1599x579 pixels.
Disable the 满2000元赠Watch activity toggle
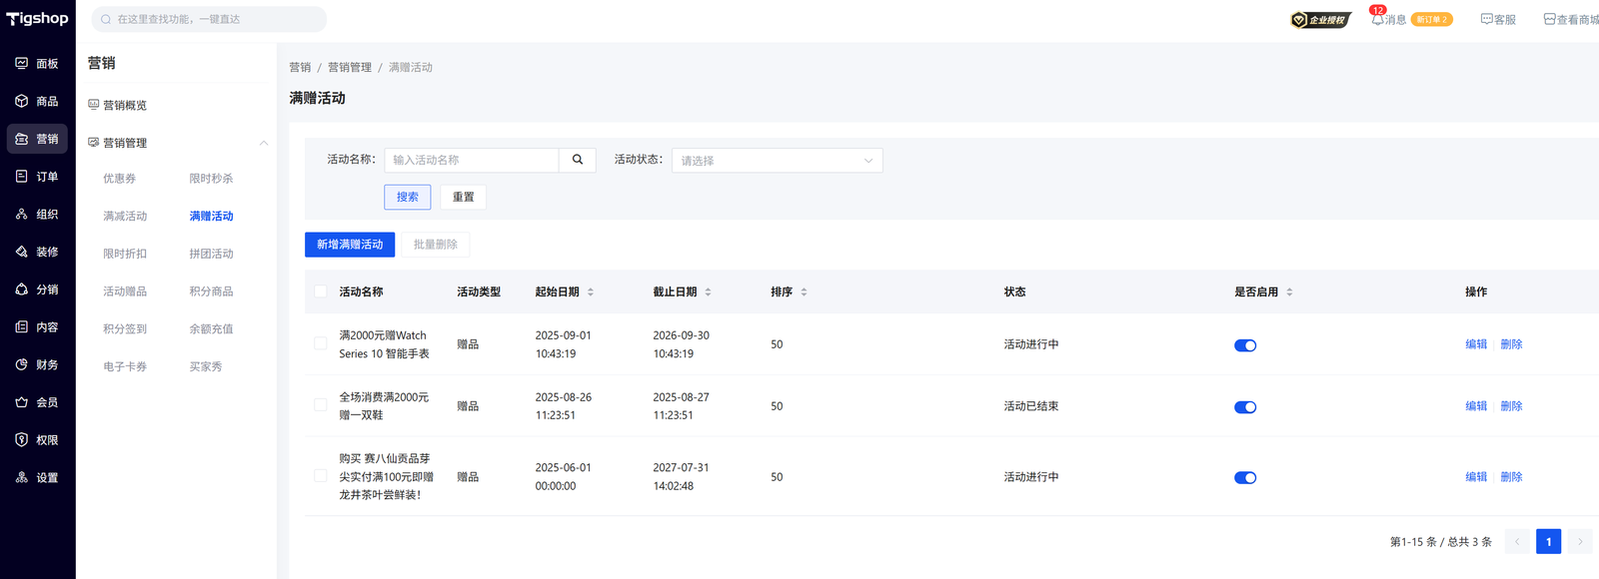[1244, 345]
